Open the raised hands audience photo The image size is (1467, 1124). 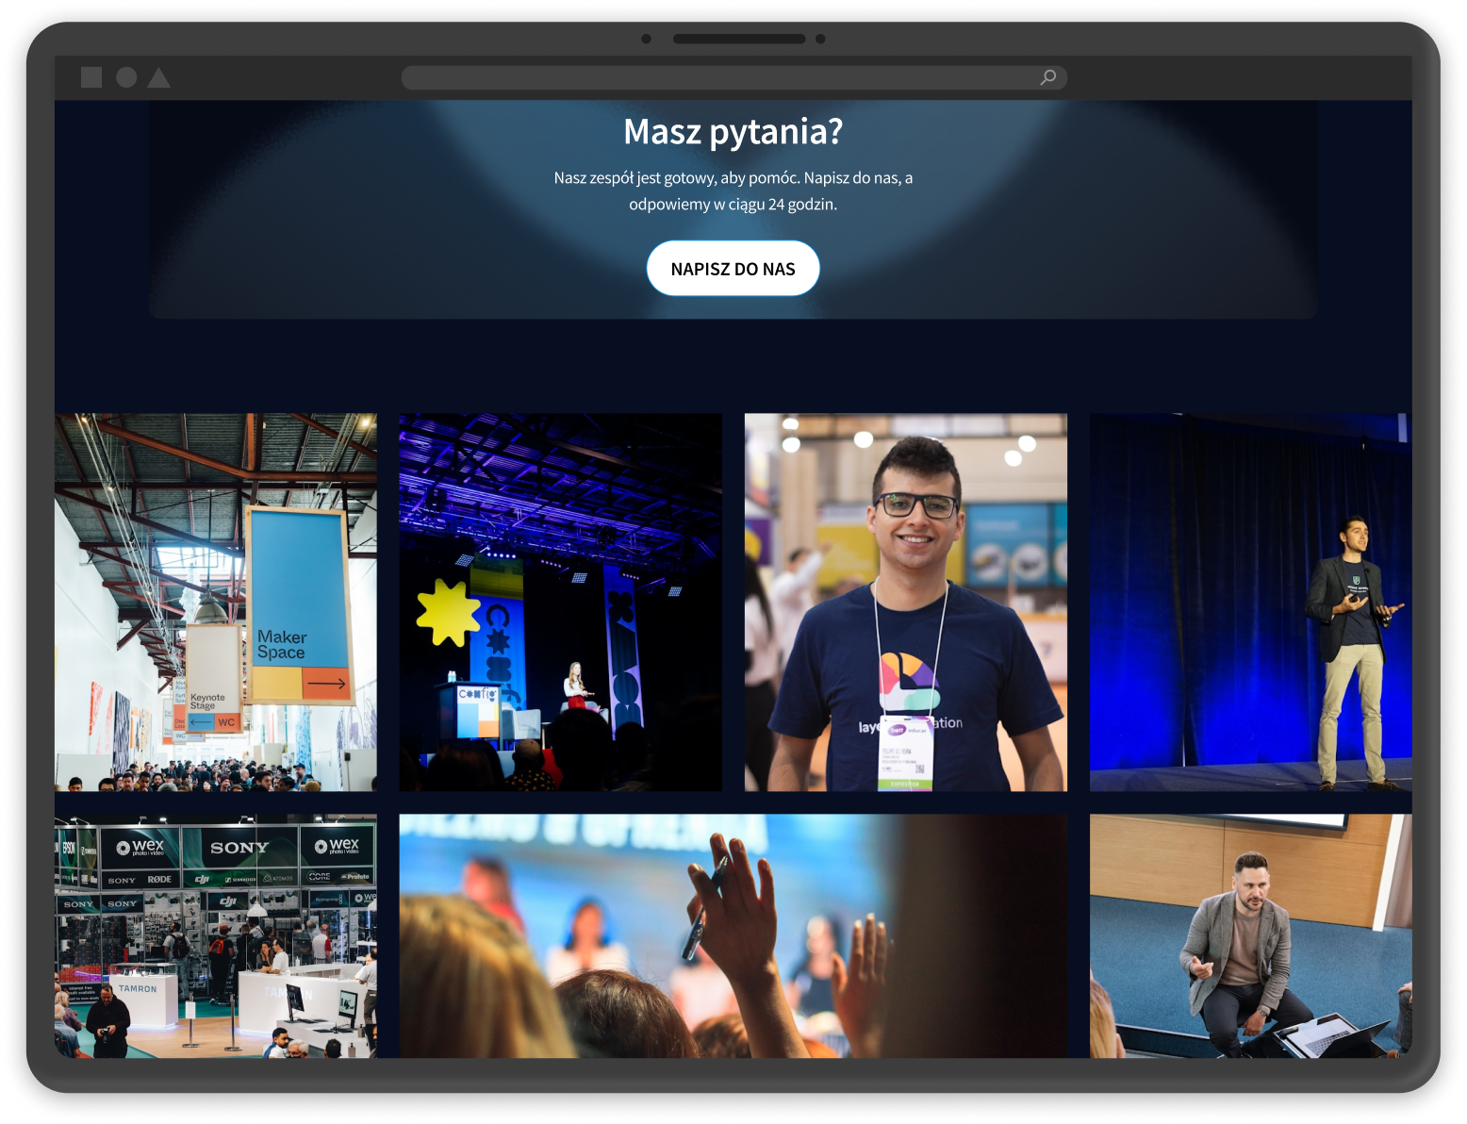[733, 935]
